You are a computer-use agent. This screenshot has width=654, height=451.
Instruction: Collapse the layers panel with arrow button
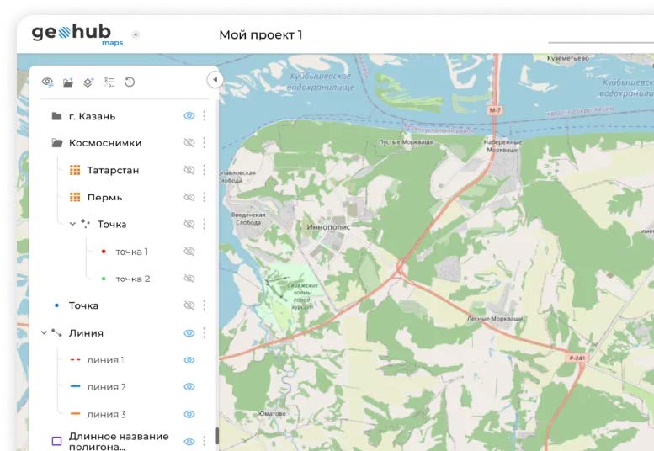pyautogui.click(x=214, y=79)
